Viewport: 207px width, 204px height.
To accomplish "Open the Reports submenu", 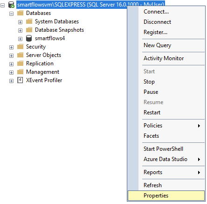I will (x=166, y=172).
